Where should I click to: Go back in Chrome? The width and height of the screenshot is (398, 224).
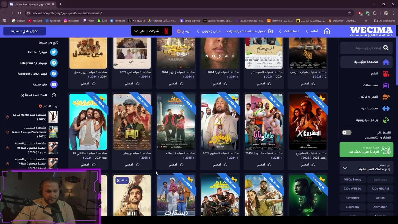4,13
